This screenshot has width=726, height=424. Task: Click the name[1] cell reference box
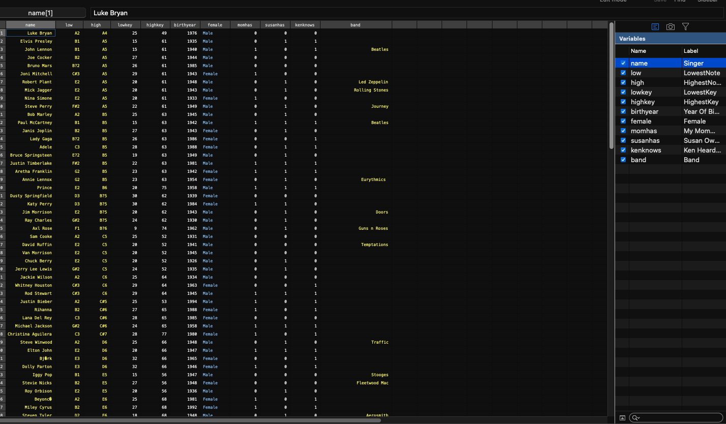coord(43,13)
